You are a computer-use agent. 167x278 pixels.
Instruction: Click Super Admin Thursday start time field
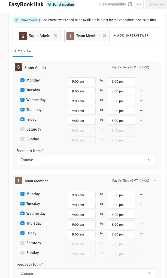[82, 111]
